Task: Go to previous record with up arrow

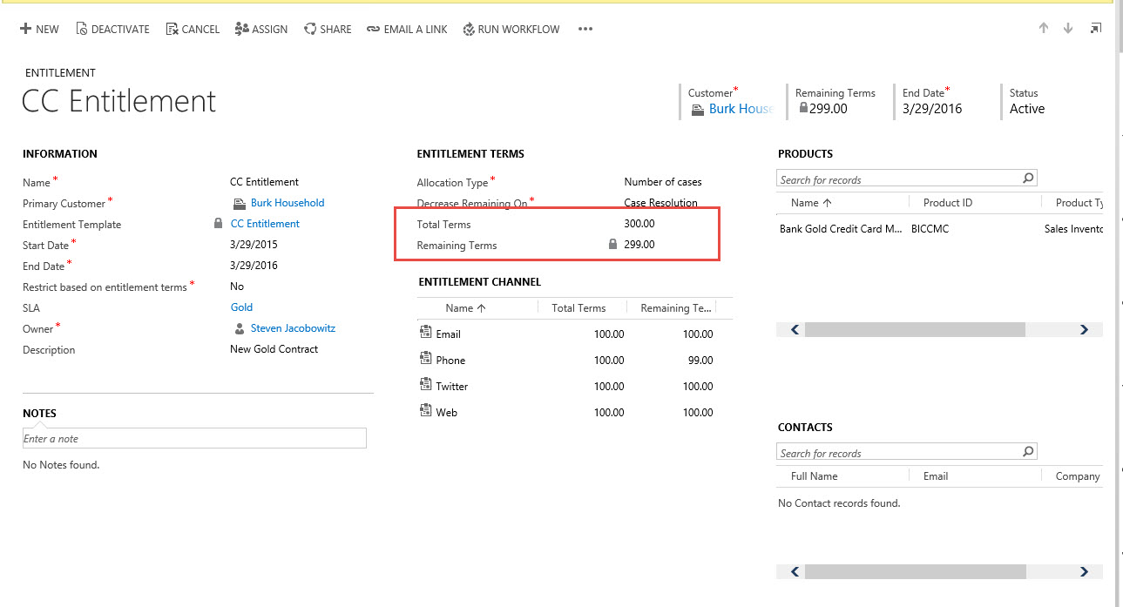Action: 1044,28
